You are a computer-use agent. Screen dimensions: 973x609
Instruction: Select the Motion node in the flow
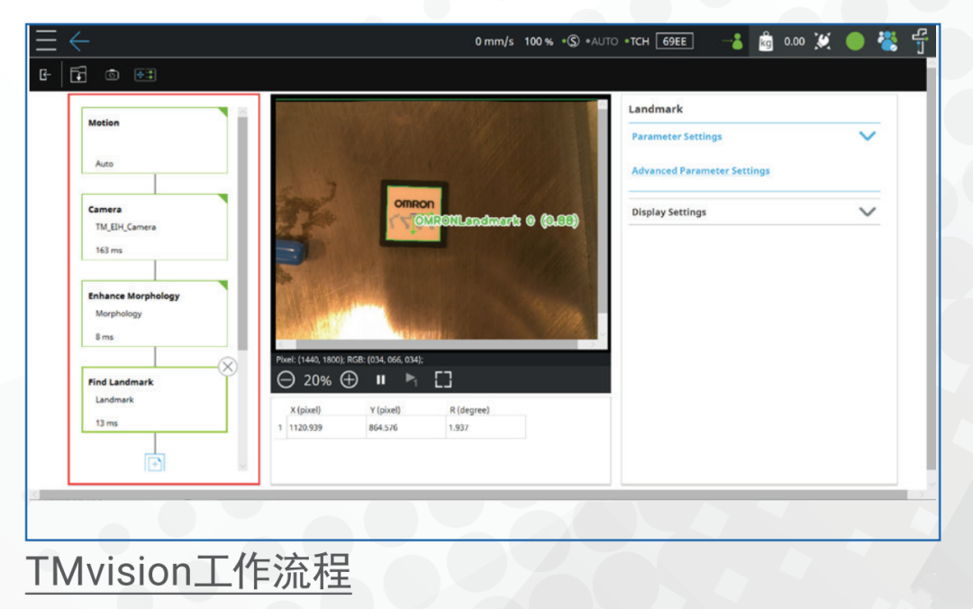pos(153,140)
